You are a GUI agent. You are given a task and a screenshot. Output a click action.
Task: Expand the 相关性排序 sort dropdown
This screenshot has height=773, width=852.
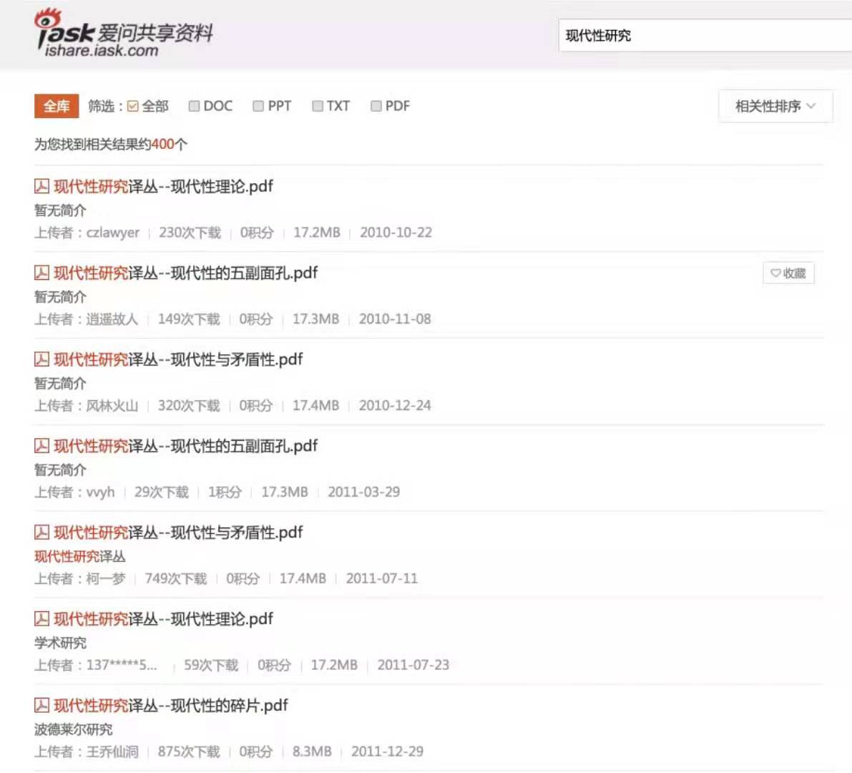coord(775,106)
